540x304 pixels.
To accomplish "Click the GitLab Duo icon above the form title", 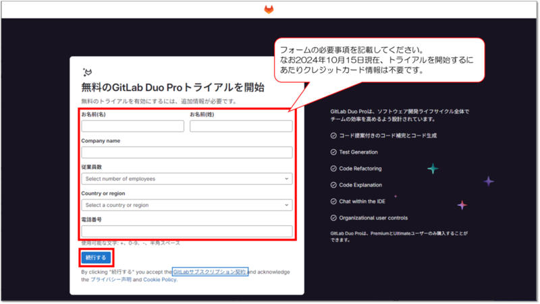I will [x=88, y=72].
